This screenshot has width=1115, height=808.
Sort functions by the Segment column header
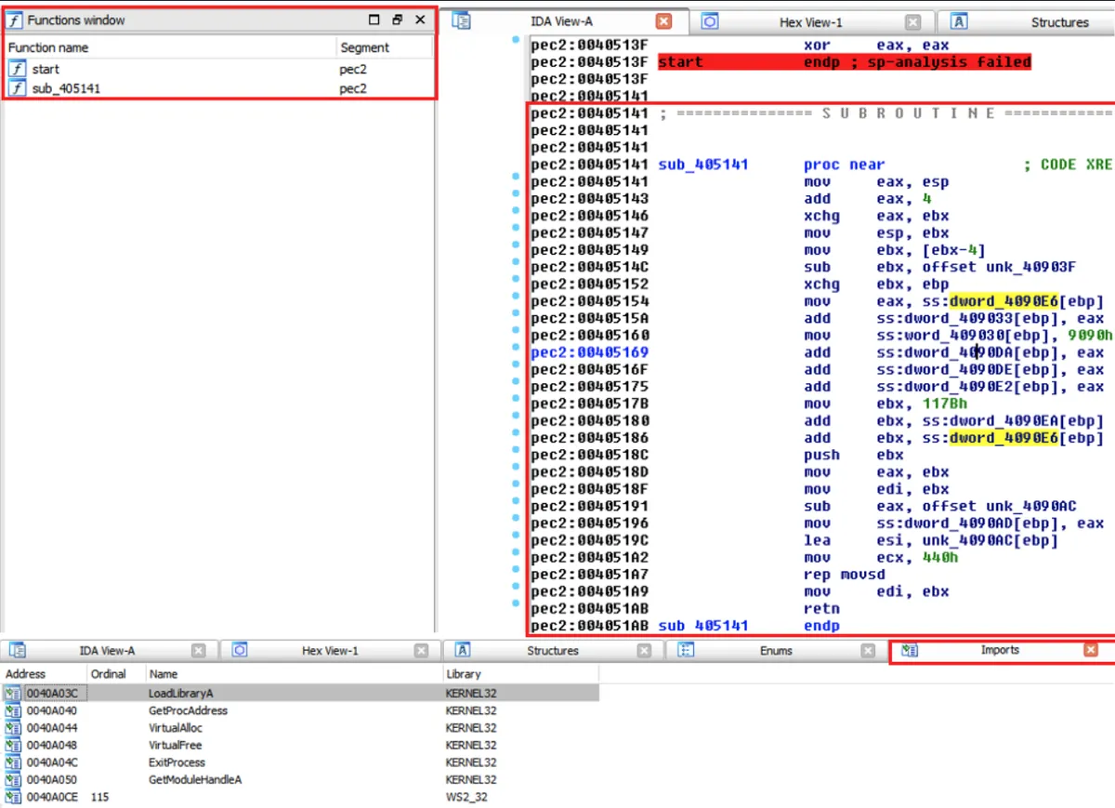tap(364, 47)
